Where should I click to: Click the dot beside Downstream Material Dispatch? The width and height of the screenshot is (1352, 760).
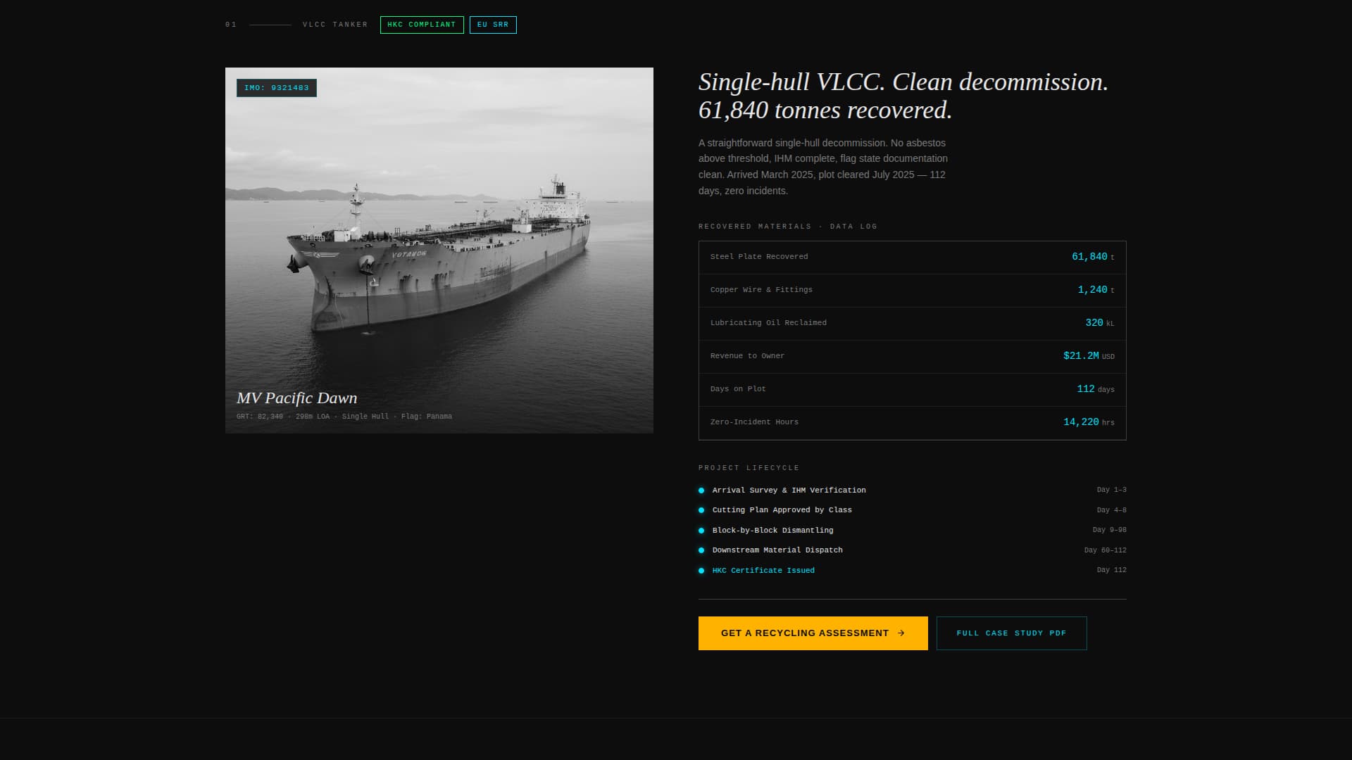click(x=701, y=550)
